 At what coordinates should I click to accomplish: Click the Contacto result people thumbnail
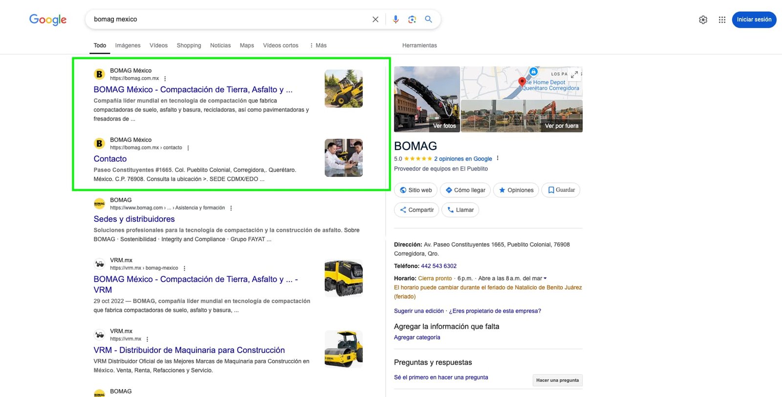(x=344, y=158)
